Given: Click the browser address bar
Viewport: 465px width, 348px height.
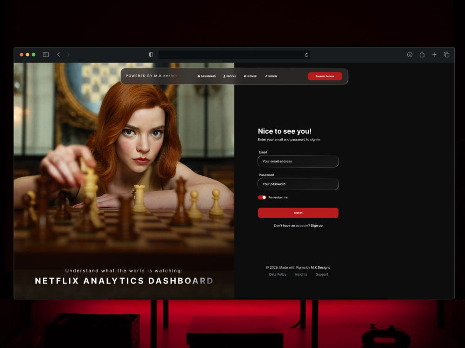Looking at the screenshot, I should click(234, 55).
